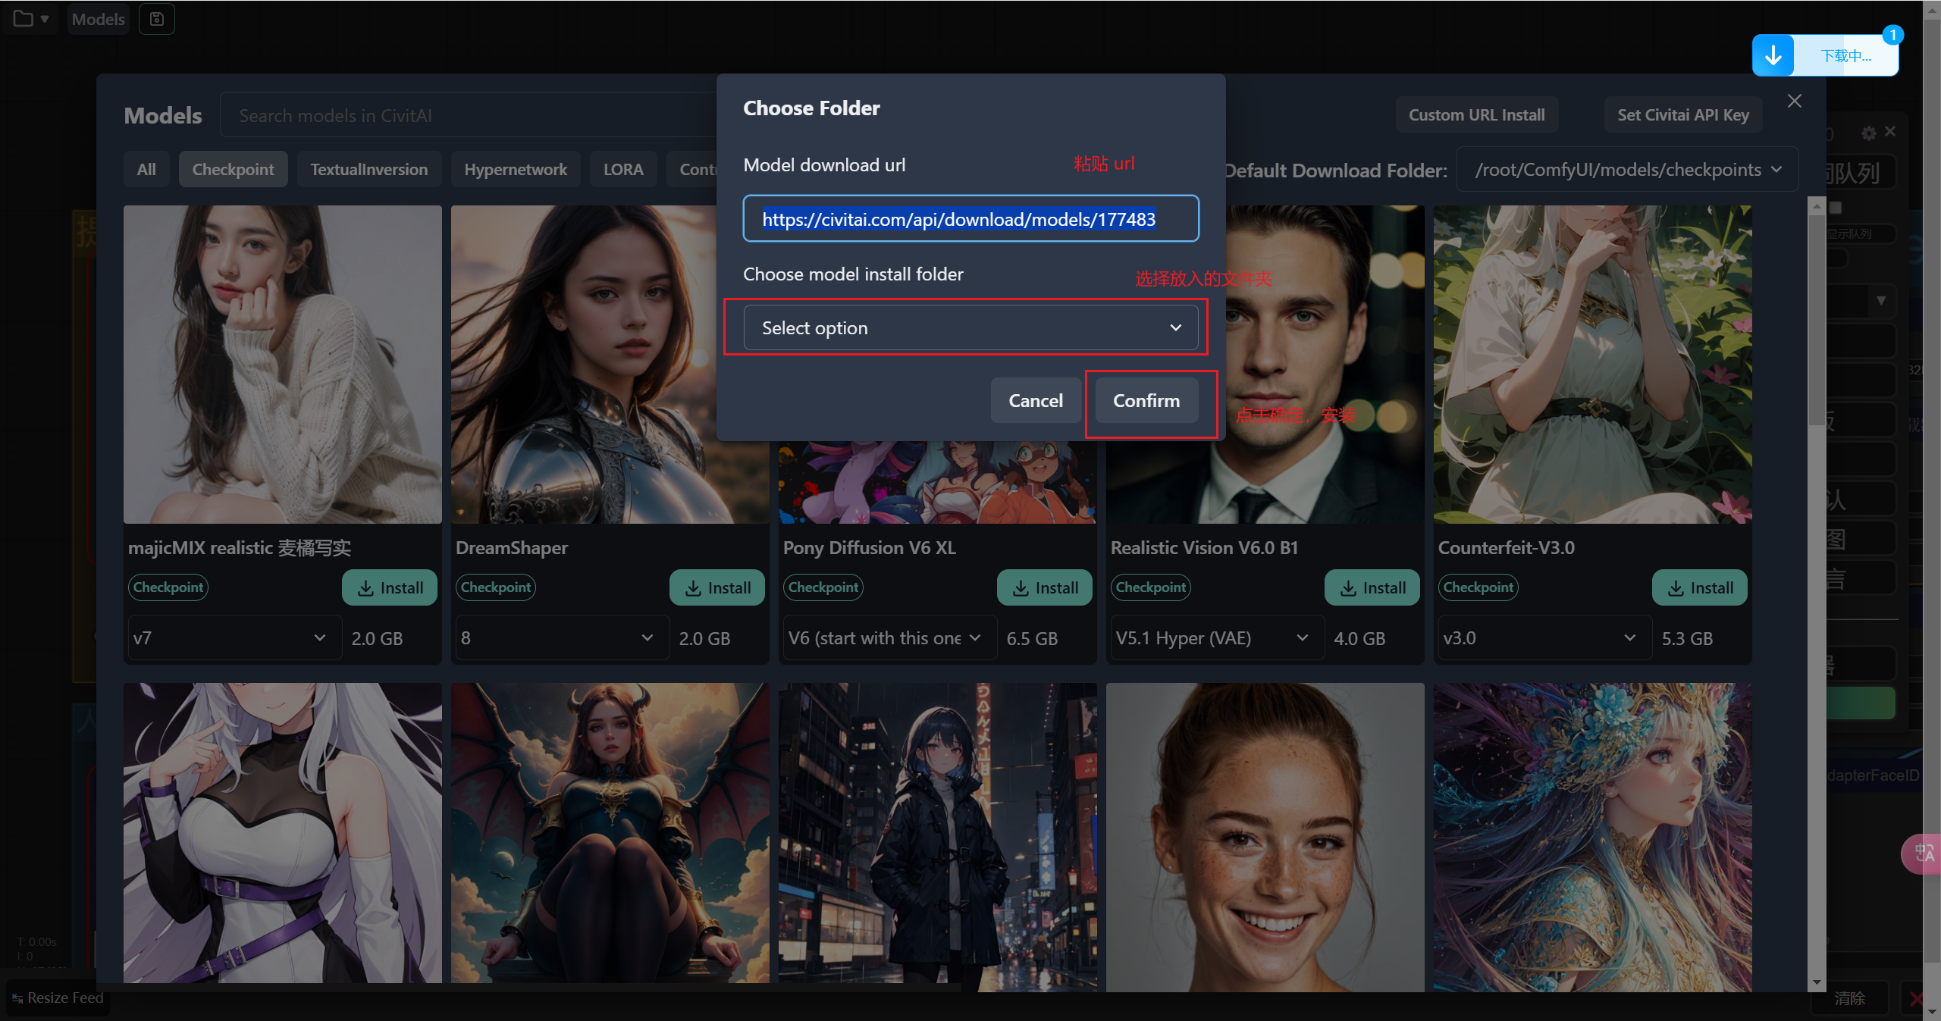Open the Select option folder dropdown

[x=970, y=328]
